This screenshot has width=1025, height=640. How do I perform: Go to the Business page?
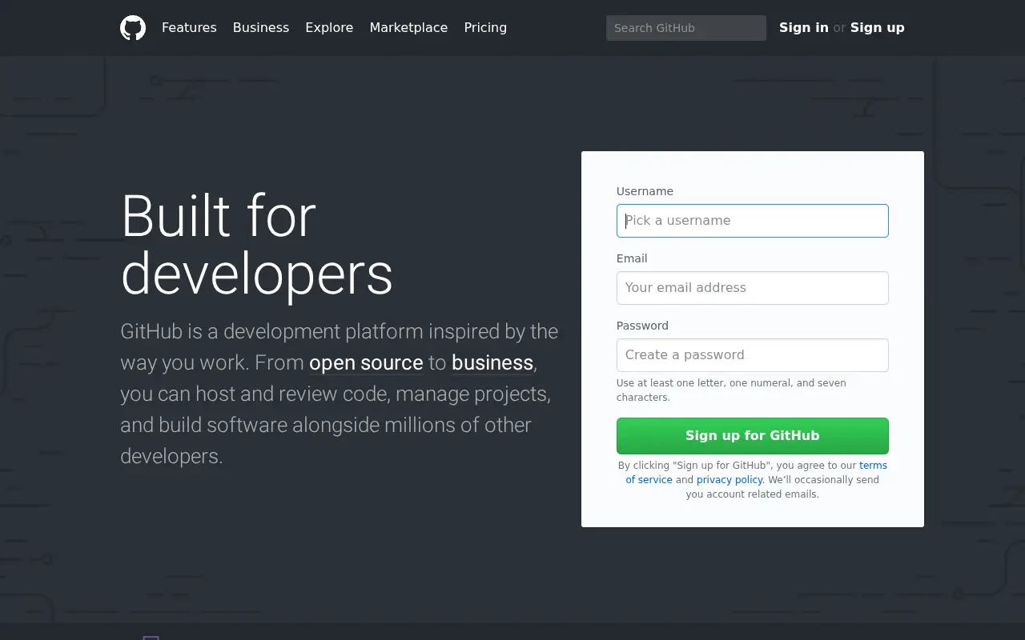(261, 27)
